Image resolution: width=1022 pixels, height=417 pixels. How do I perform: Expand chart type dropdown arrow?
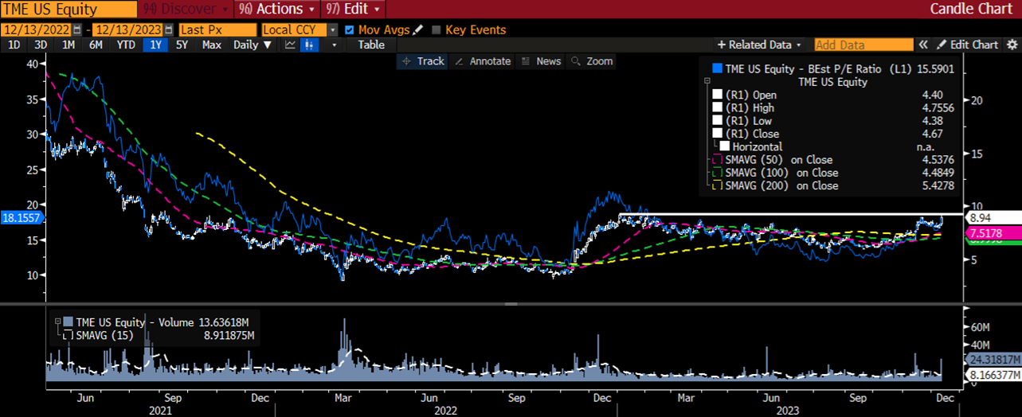(x=335, y=45)
